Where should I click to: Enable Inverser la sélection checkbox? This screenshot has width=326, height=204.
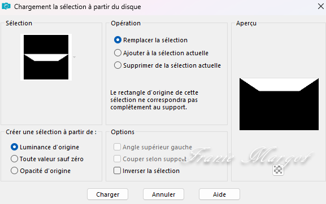(146, 171)
